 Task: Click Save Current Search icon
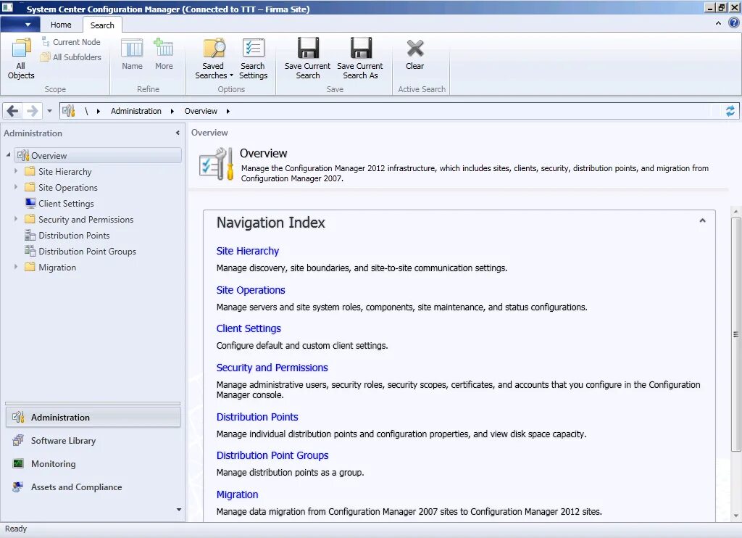(307, 59)
